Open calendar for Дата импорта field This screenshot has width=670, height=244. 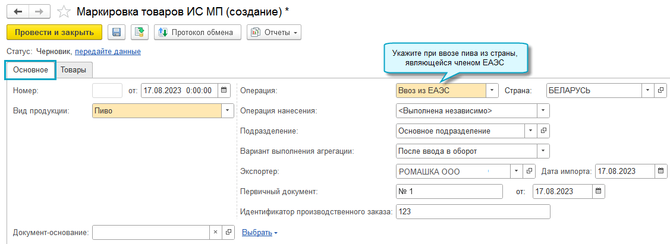pyautogui.click(x=660, y=171)
